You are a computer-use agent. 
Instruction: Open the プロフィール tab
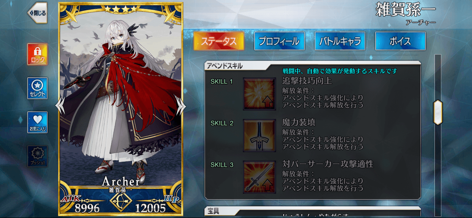point(279,41)
